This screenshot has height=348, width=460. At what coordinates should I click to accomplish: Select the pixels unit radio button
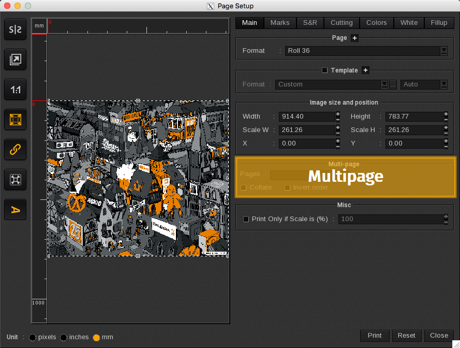33,338
